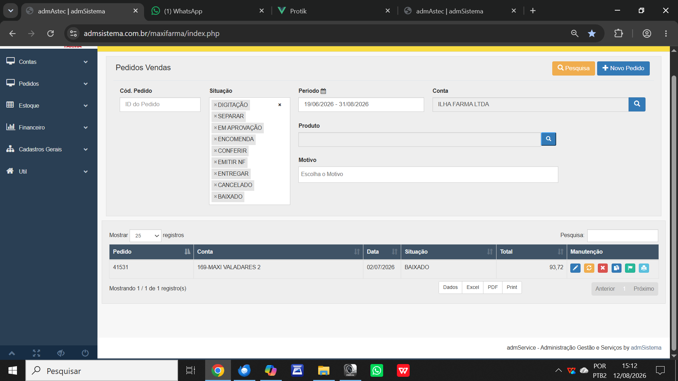Screen dimensions: 678x381
Task: Open Chrome from the Windows taskbar
Action: (218, 370)
